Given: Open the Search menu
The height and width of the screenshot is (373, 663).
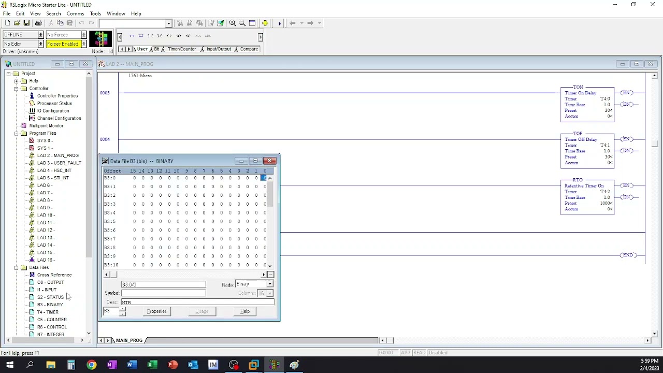Looking at the screenshot, I should coord(53,13).
